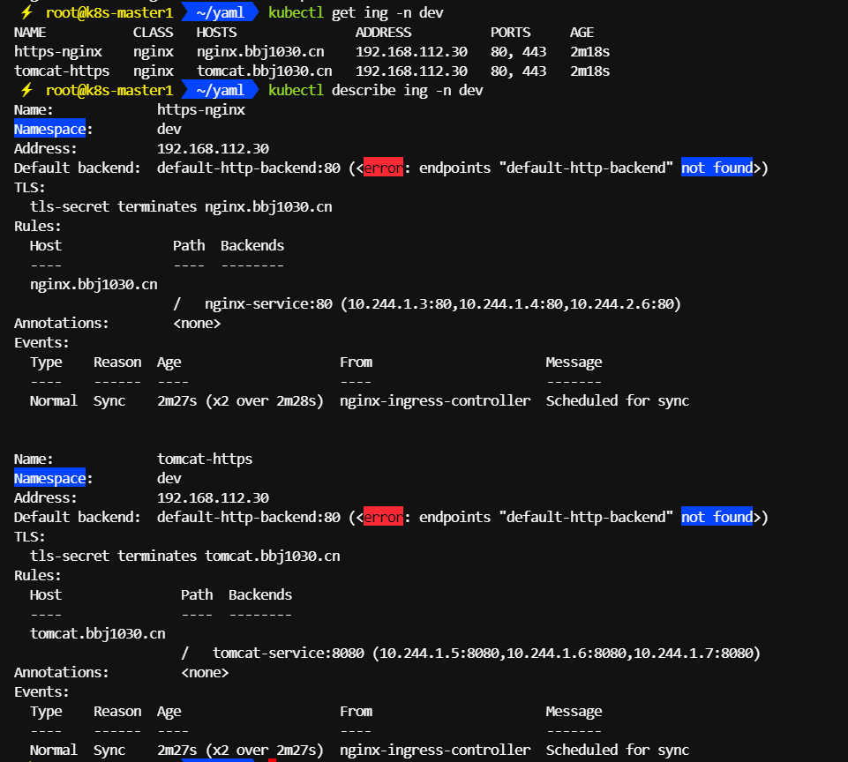Viewport: 848px width, 762px height.
Task: Click the 'kubectl get ing -n dev' command
Action: [x=356, y=12]
